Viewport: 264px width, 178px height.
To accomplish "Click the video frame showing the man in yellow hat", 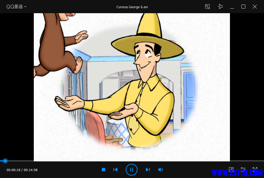I will [132, 87].
